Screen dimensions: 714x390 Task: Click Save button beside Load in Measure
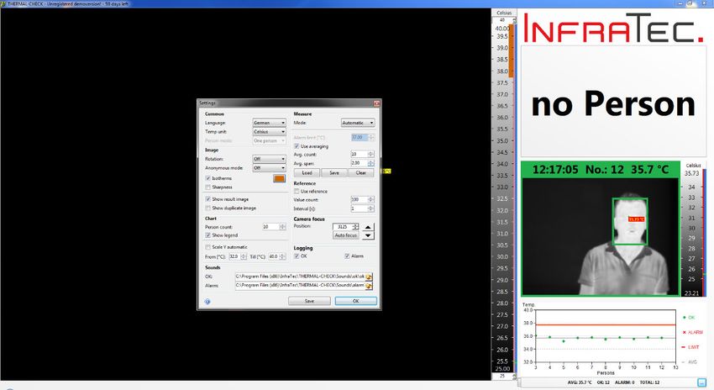334,172
